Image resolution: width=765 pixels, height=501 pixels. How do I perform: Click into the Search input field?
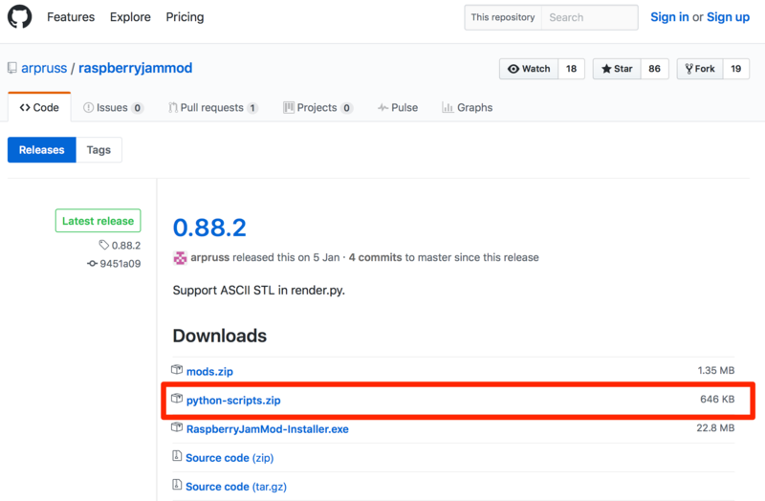pos(589,17)
